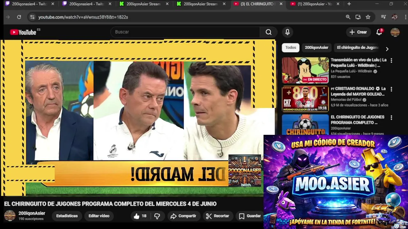This screenshot has width=408, height=229.
Task: Open options menu for Chiringuito programa completo suggestion
Action: click(391, 118)
